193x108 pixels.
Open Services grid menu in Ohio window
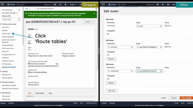point(112,4)
